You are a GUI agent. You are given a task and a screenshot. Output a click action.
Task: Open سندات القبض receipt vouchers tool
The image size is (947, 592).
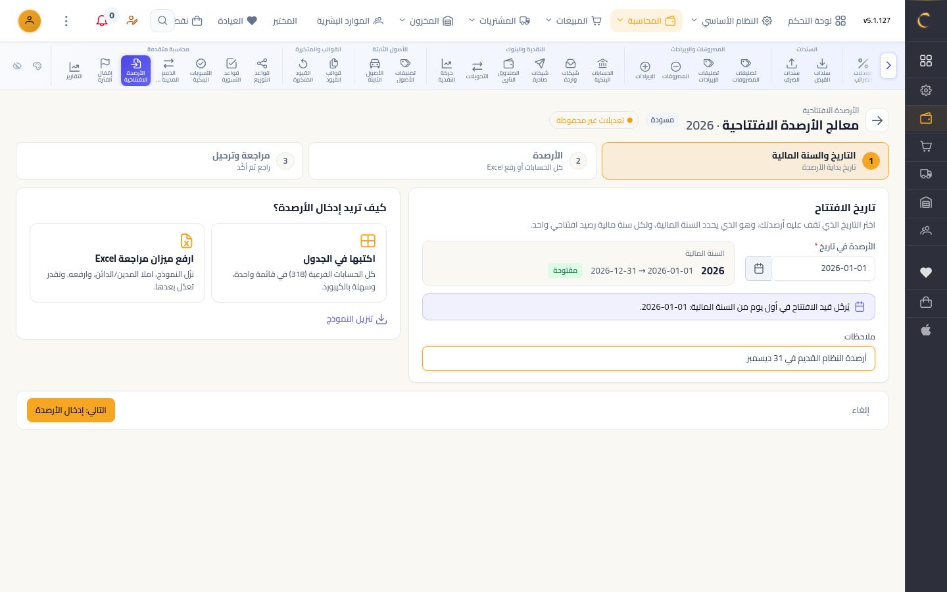point(822,70)
